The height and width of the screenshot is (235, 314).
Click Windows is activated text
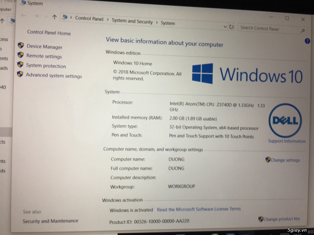(131, 210)
